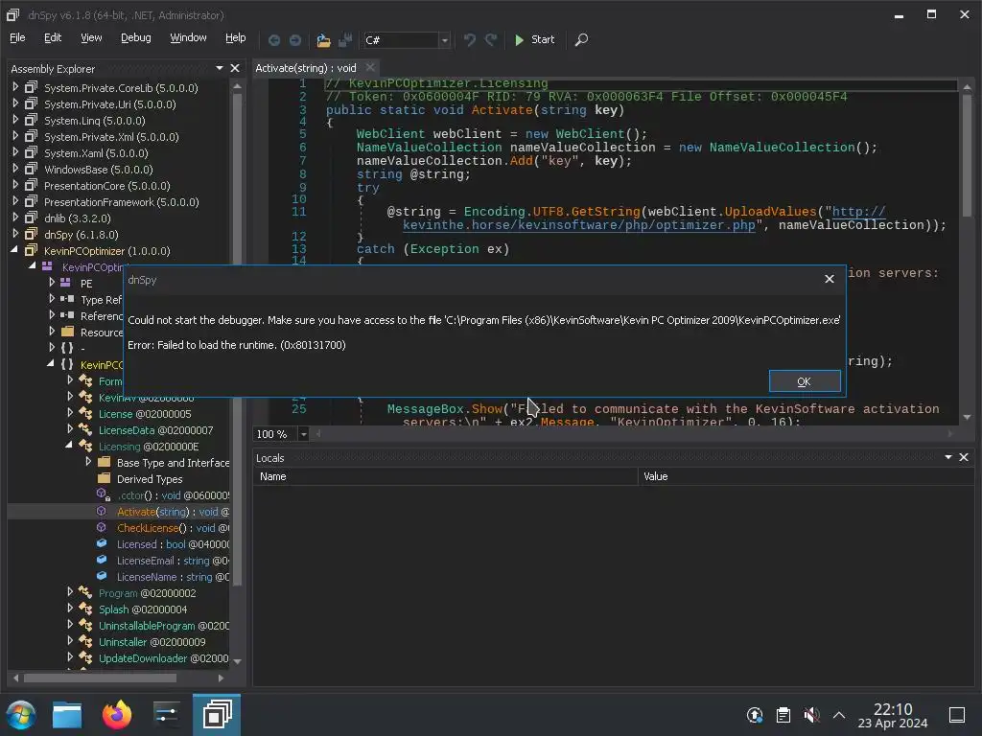This screenshot has width=982, height=736.
Task: Expand the LicenseData class node
Action: tap(70, 429)
